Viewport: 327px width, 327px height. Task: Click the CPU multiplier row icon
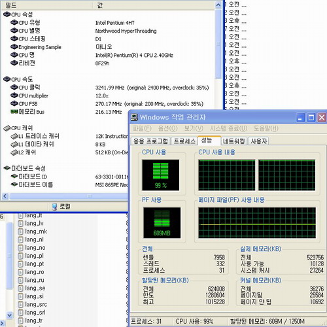(x=14, y=95)
